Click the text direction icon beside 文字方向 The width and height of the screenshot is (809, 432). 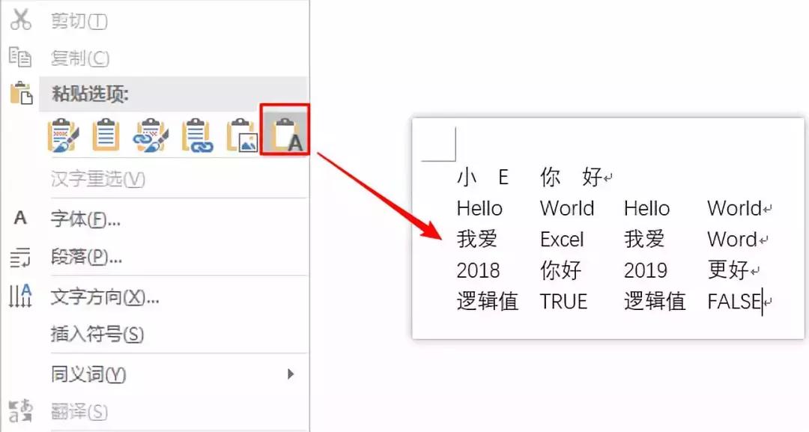tap(20, 296)
